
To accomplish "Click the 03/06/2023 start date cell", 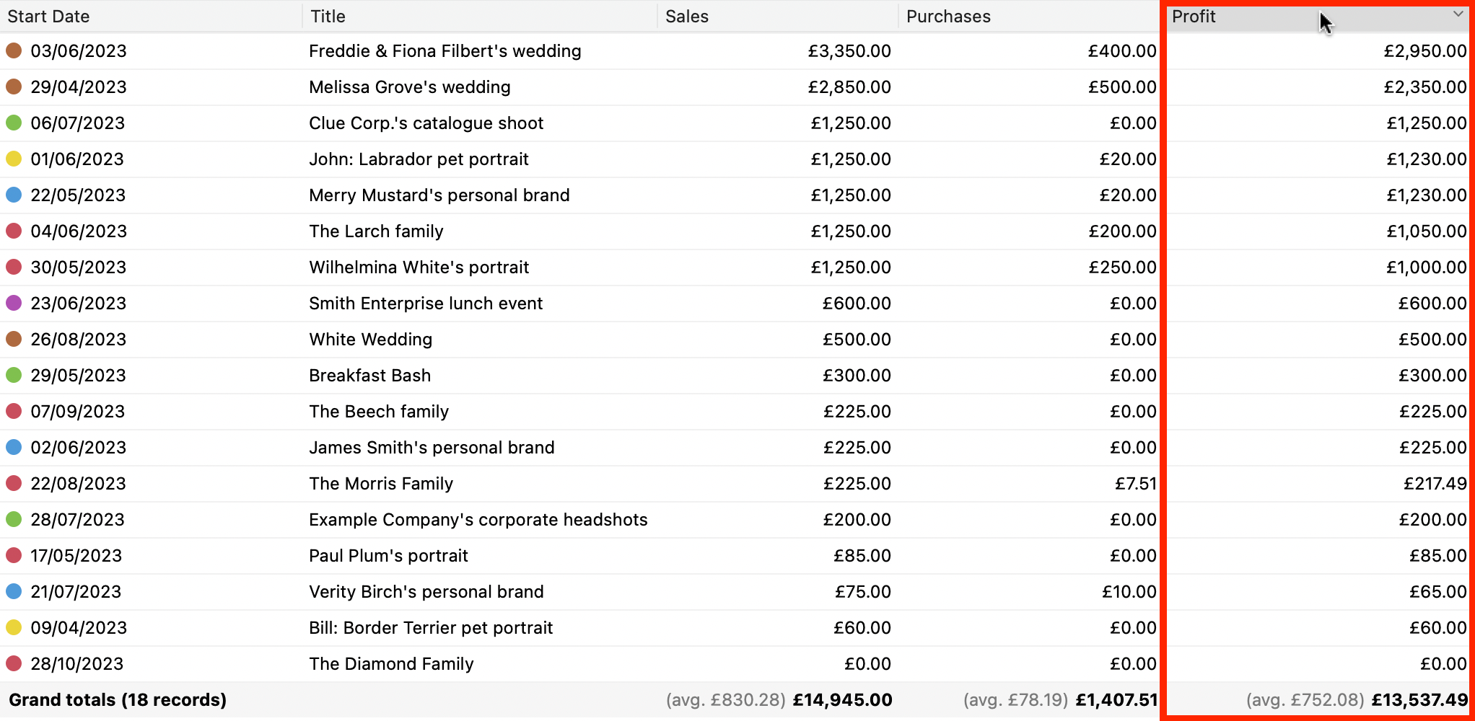I will (78, 50).
